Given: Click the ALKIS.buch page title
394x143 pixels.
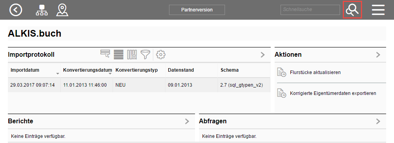Looking at the screenshot, I should (34, 33).
